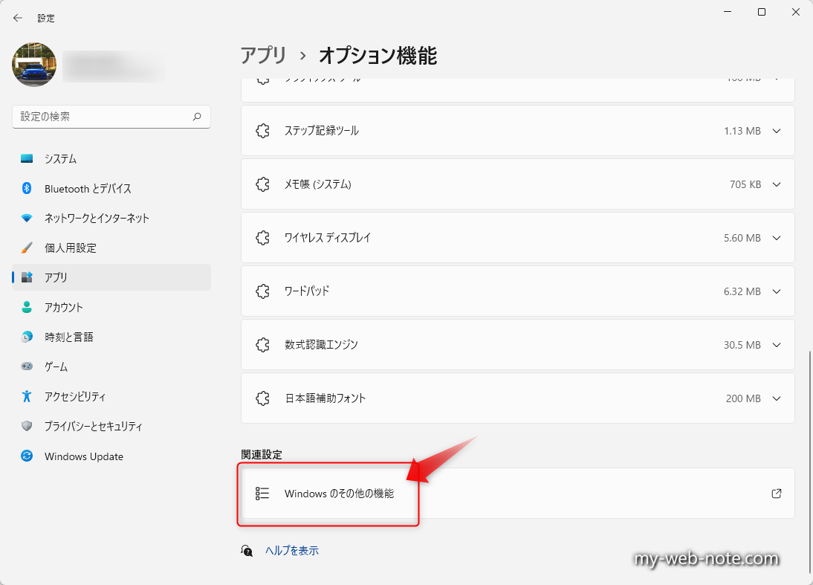Click the ヘルプを表示 link

[292, 551]
